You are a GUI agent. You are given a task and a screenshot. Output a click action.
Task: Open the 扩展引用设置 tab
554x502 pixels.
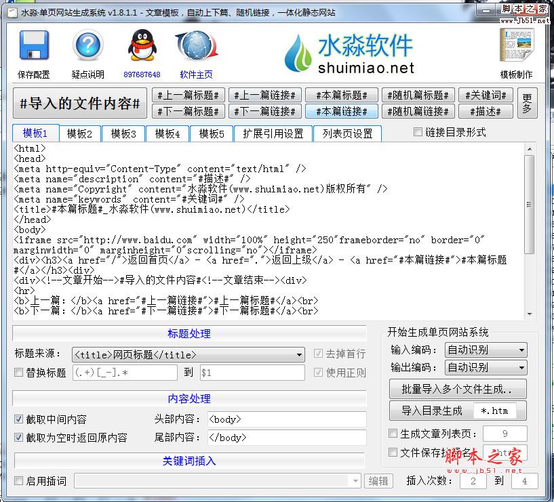[273, 133]
